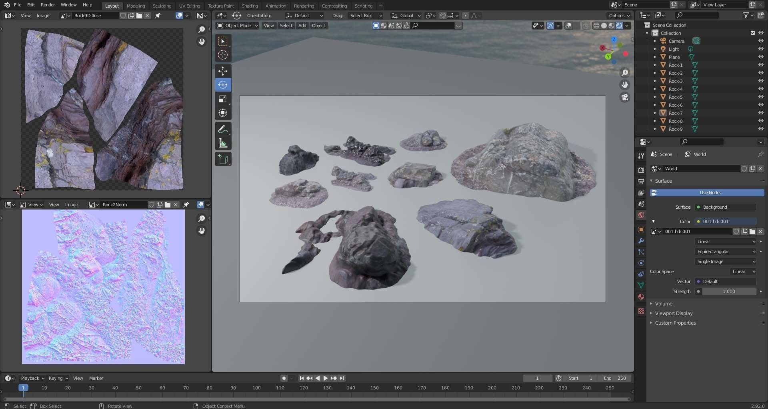Open the Output properties tab icon
The height and width of the screenshot is (409, 768).
641,181
